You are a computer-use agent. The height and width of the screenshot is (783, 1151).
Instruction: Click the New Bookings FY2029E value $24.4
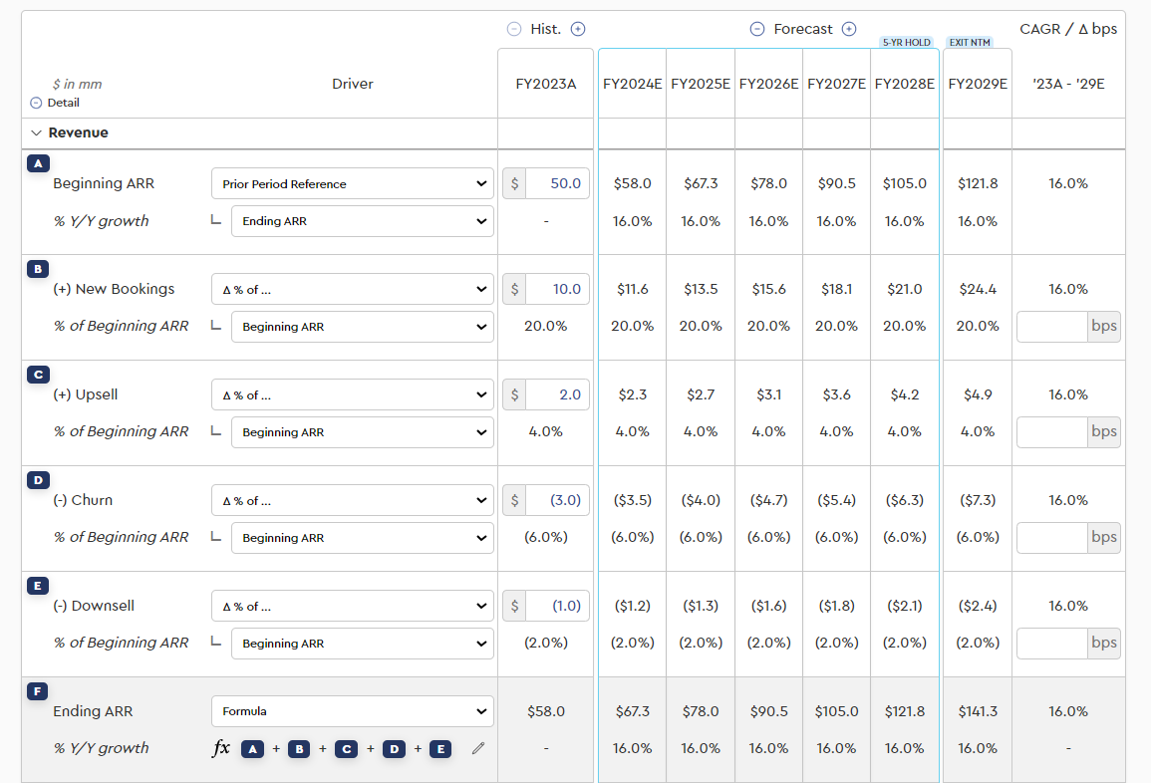point(978,289)
